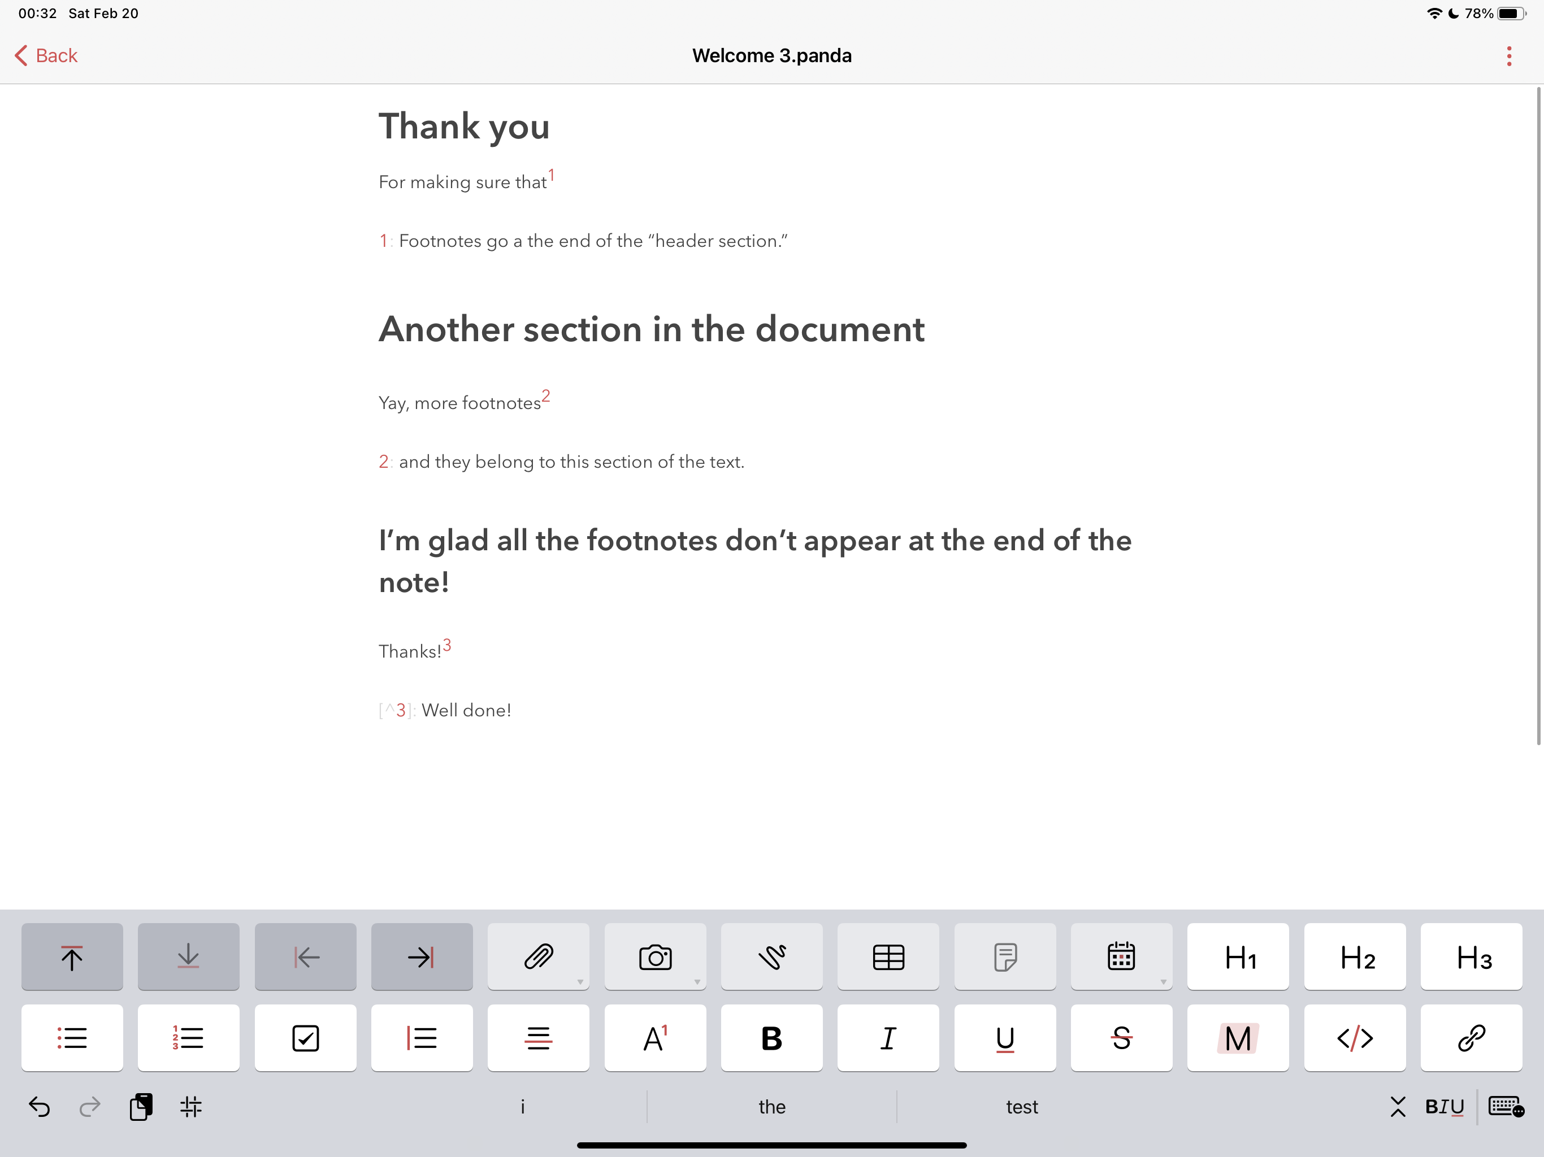Open the three-dot more options menu
1544x1157 pixels.
1508,56
